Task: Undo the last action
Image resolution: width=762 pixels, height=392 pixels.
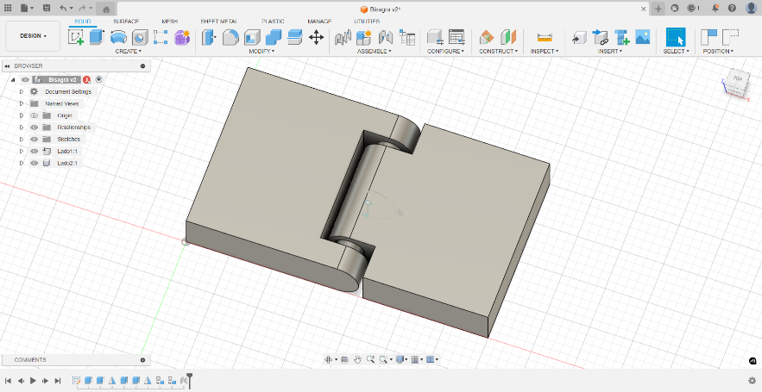Action: click(63, 9)
